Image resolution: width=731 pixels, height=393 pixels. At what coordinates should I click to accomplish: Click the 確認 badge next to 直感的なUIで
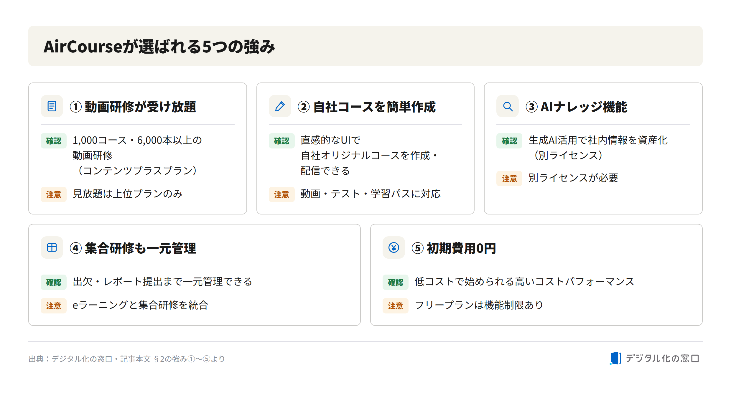[281, 141]
